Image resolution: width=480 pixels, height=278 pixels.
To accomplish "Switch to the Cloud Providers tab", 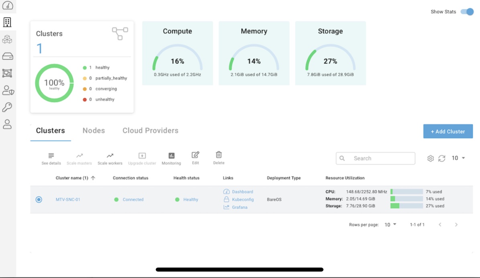I will 150,131.
